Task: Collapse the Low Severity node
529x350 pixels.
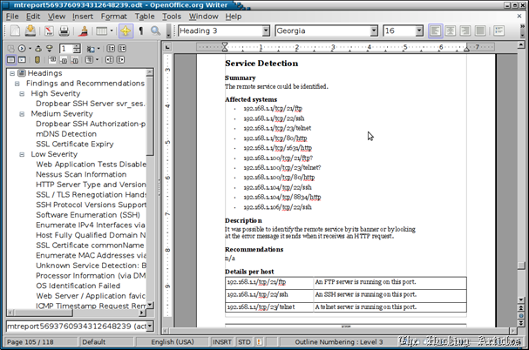Action: [22, 154]
